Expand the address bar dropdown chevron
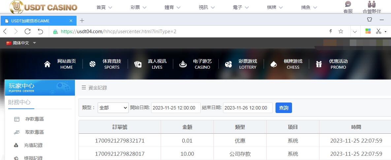The image size is (391, 160). (x=355, y=32)
